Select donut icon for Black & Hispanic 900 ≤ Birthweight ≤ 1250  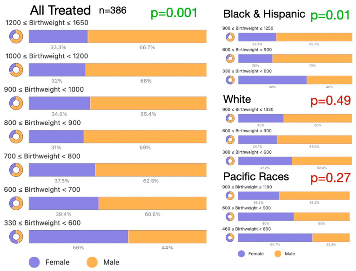click(230, 37)
